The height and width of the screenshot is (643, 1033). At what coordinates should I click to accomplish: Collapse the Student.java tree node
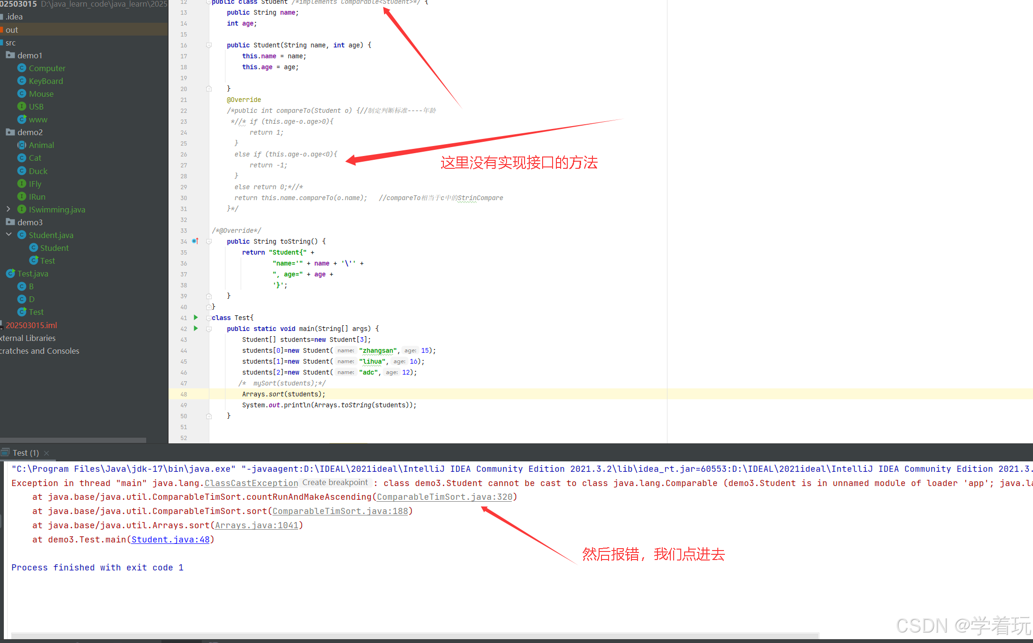coord(8,235)
